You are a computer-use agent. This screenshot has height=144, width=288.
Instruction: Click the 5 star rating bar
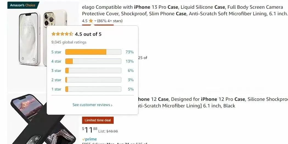[93, 52]
